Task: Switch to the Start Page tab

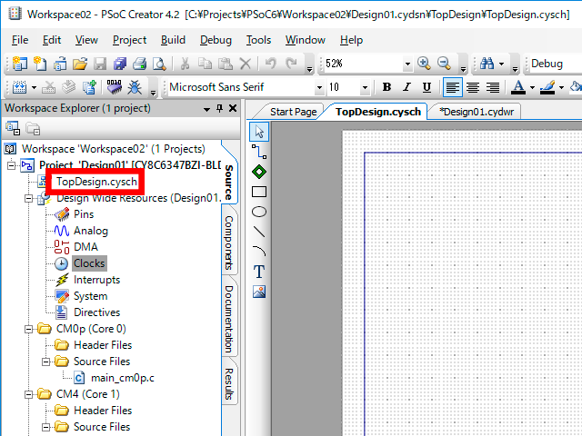Action: 293,112
